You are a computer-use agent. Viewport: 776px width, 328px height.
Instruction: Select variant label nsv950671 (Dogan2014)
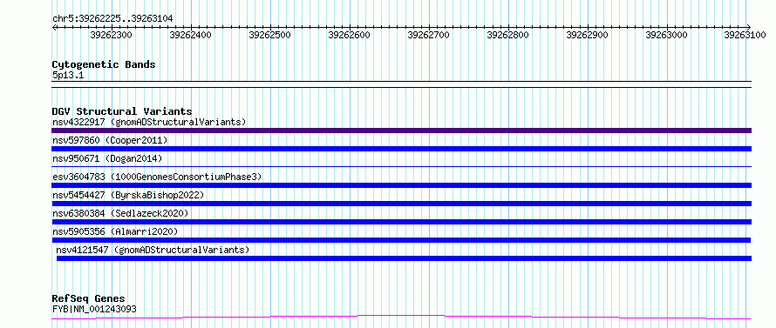click(107, 158)
